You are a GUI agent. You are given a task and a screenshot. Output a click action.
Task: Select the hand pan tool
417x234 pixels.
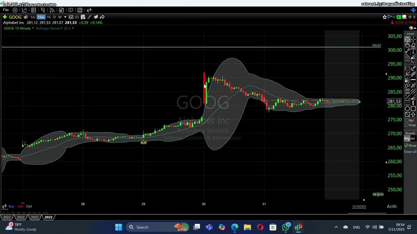407,45
